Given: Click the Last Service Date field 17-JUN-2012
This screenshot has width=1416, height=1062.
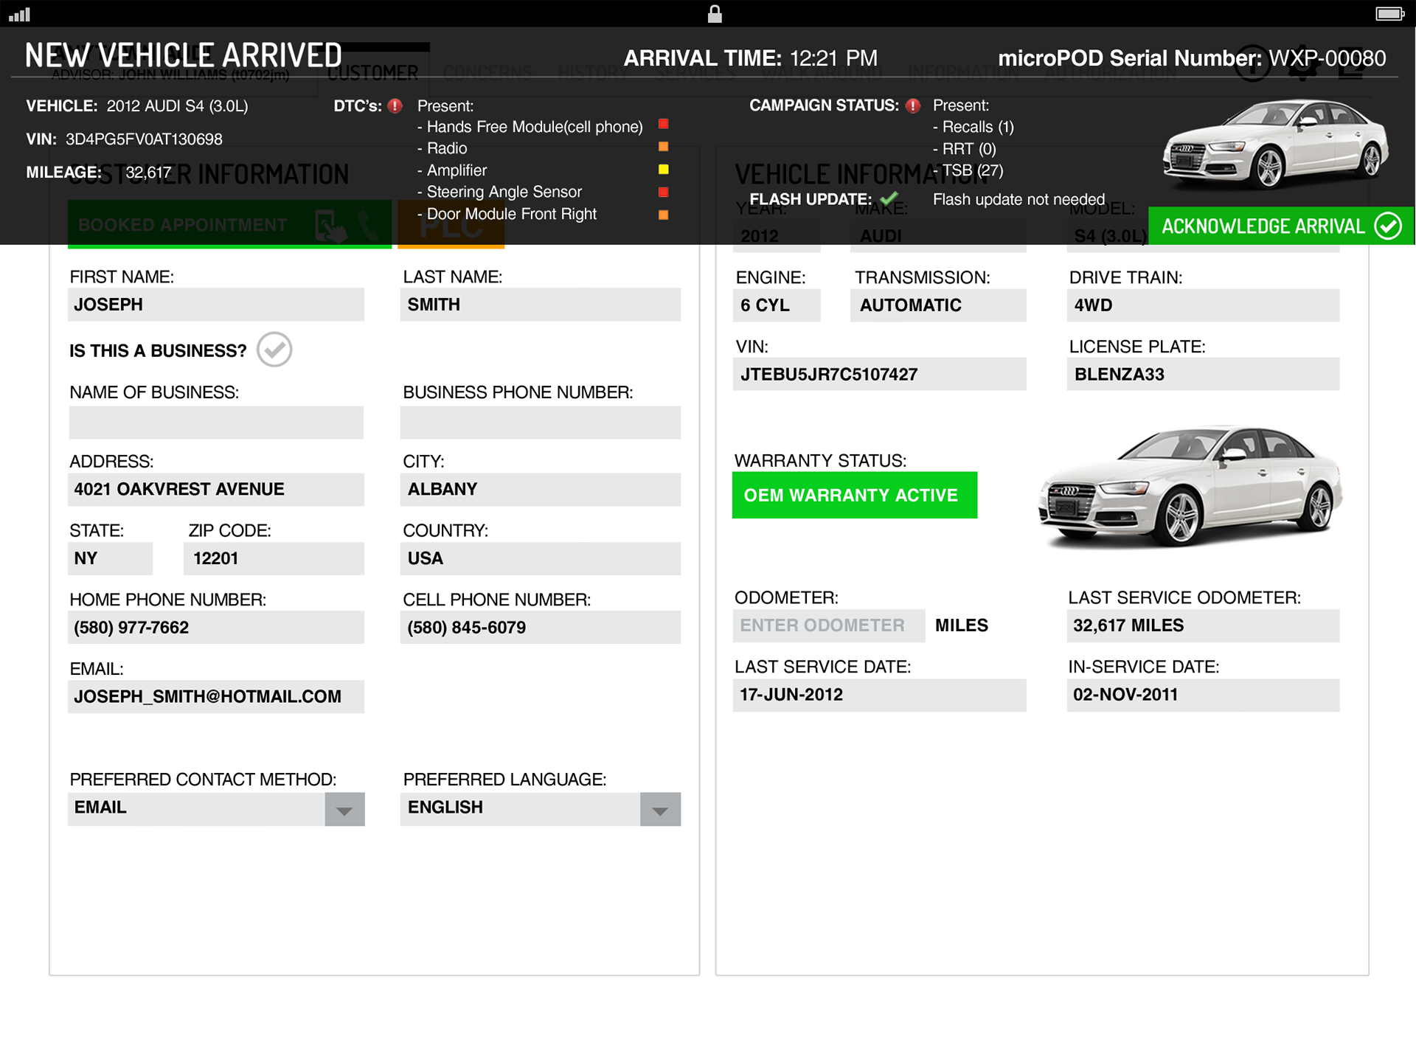Looking at the screenshot, I should (x=880, y=695).
